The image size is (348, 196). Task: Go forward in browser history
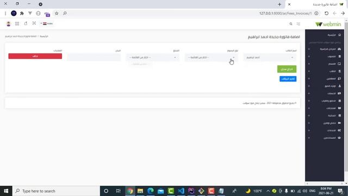[343, 13]
